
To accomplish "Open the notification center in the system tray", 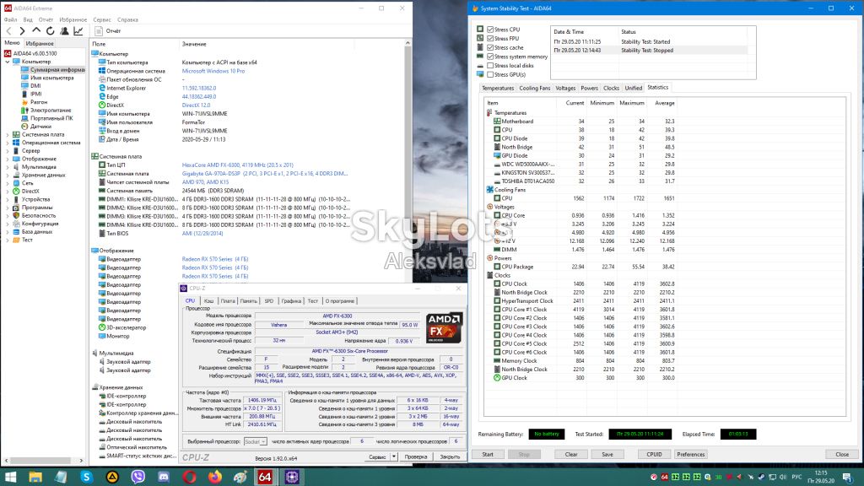I will pyautogui.click(x=848, y=477).
